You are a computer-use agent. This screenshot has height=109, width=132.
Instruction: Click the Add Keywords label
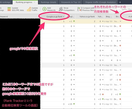tap(51, 9)
